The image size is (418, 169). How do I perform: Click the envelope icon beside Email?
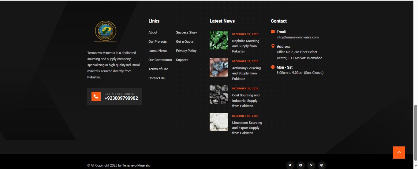[x=273, y=32]
